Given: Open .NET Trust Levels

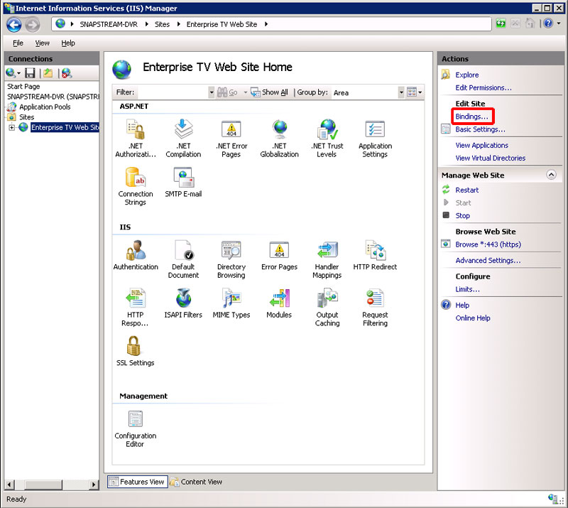Looking at the screenshot, I should point(327,138).
